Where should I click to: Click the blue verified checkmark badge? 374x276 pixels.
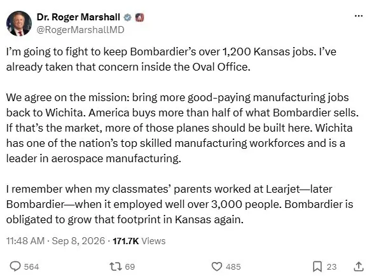(128, 17)
